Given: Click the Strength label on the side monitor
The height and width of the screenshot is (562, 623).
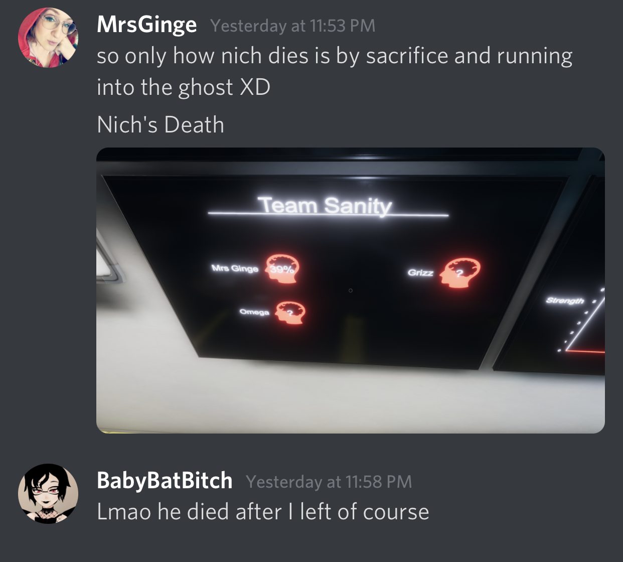Looking at the screenshot, I should [x=565, y=301].
